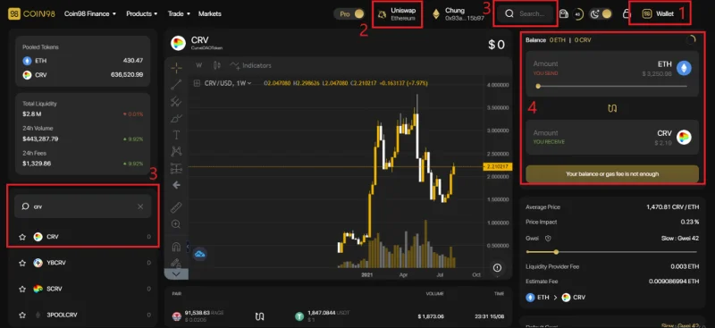Select the prediction and measurement tool
This screenshot has width=715, height=328.
click(176, 168)
